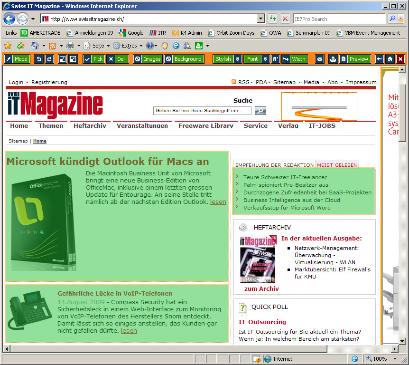Expand the Font dropdown arrow
This screenshot has width=409, height=365.
click(265, 59)
